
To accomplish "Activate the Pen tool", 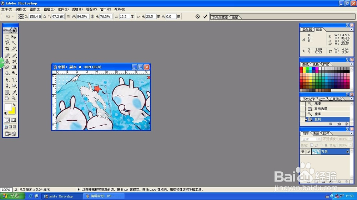I will pos(7,85).
